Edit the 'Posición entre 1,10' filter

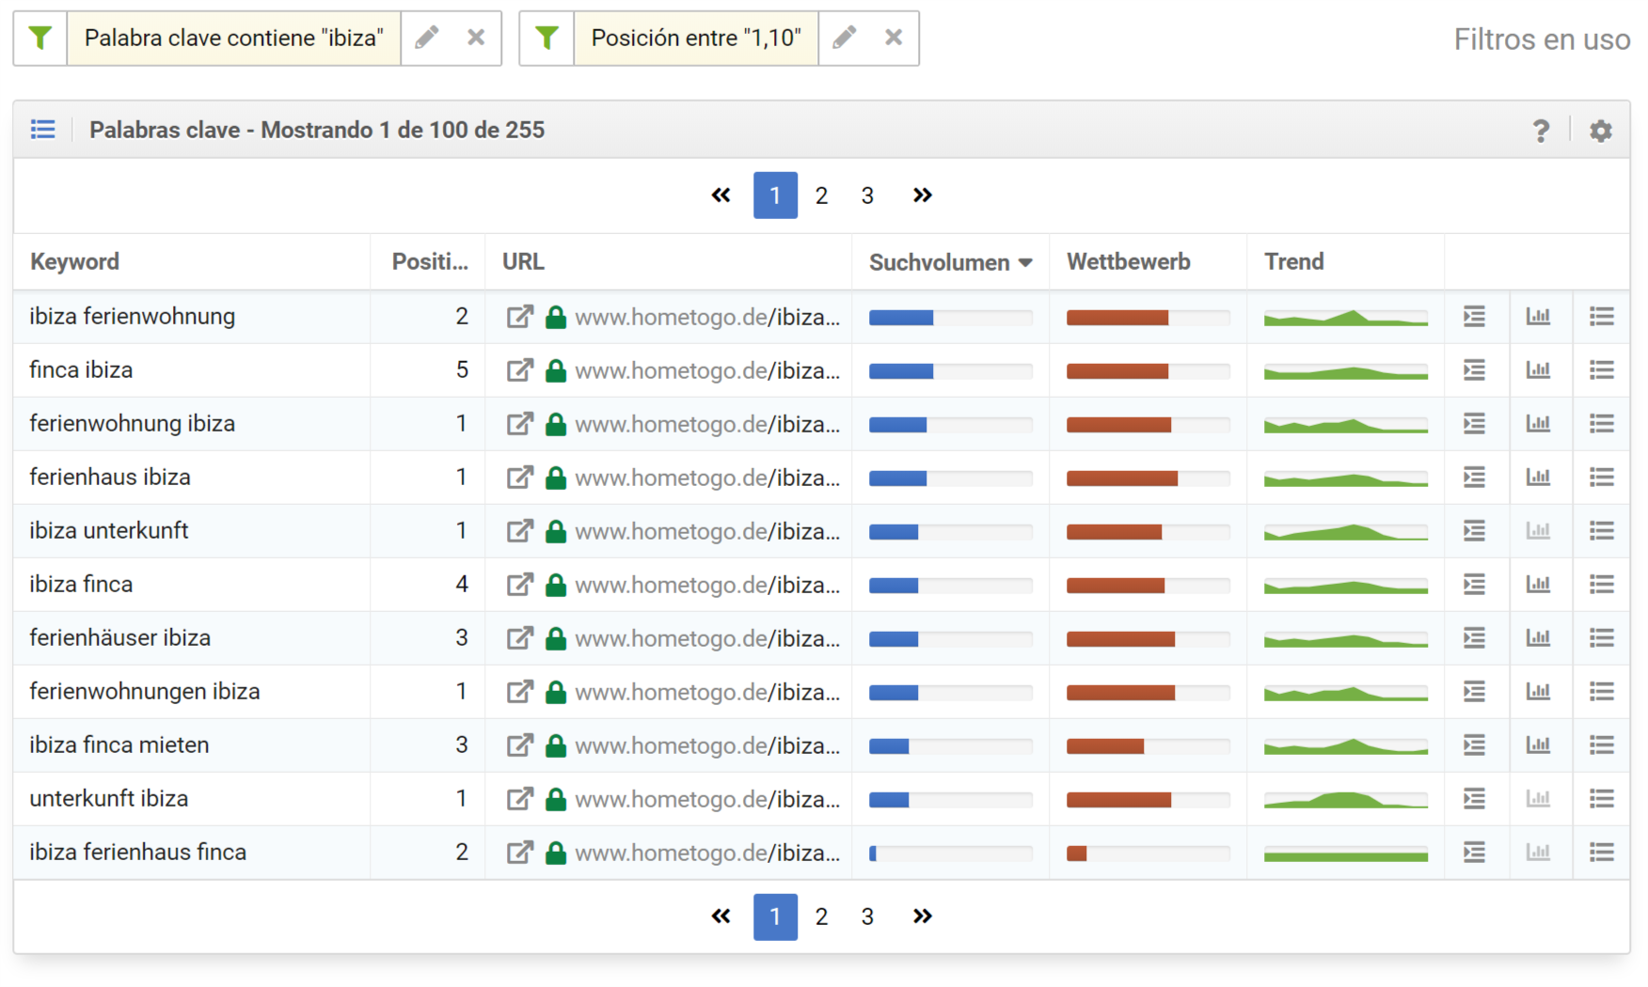(845, 38)
